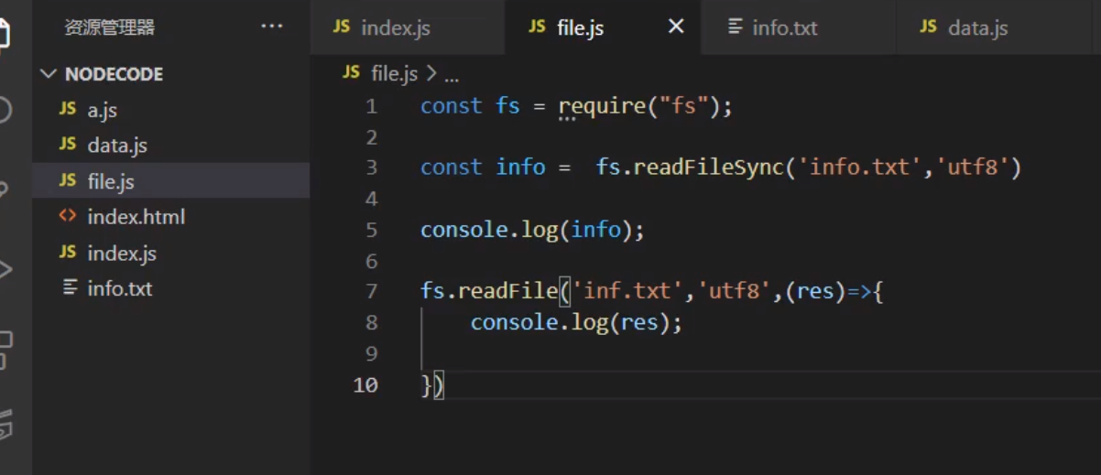1101x475 pixels.
Task: Click the 资源管理器 panel title
Action: coord(109,27)
